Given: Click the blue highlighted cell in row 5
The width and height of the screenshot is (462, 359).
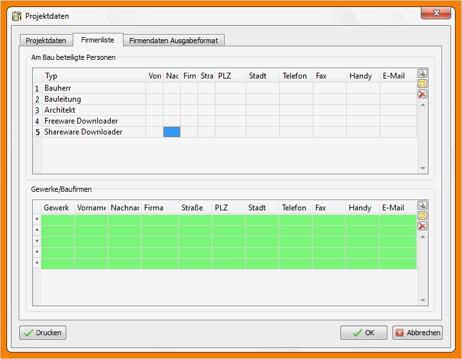Looking at the screenshot, I should [x=172, y=132].
